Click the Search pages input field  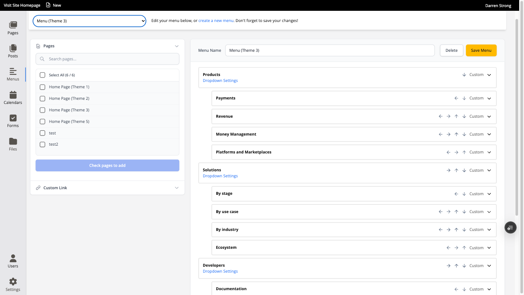[107, 59]
